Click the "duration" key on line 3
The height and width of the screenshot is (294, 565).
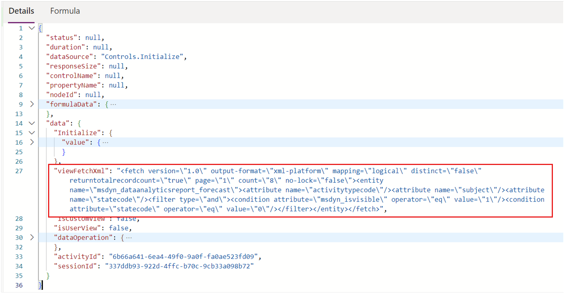66,47
